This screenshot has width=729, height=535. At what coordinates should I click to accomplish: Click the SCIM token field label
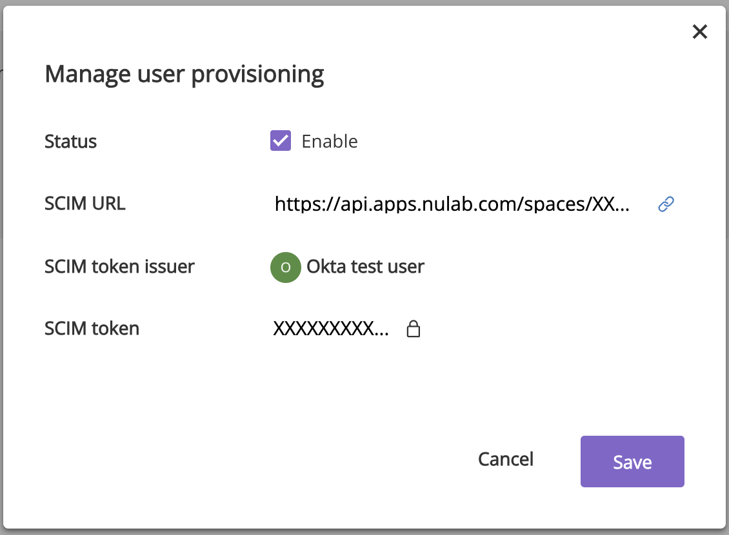(92, 329)
